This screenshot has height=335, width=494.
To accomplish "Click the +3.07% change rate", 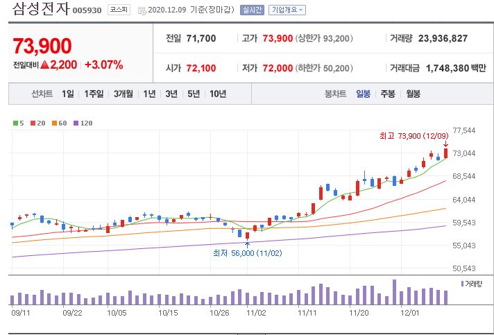I will pyautogui.click(x=103, y=65).
